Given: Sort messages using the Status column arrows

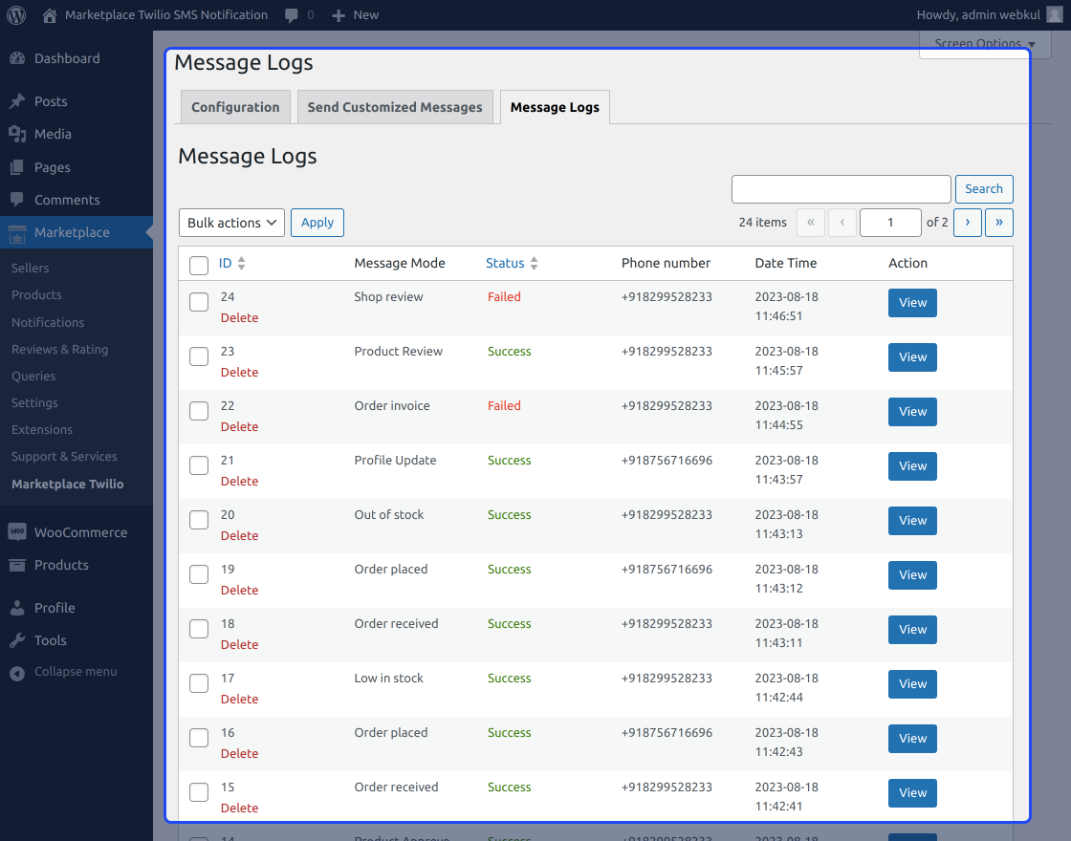Looking at the screenshot, I should (x=534, y=263).
